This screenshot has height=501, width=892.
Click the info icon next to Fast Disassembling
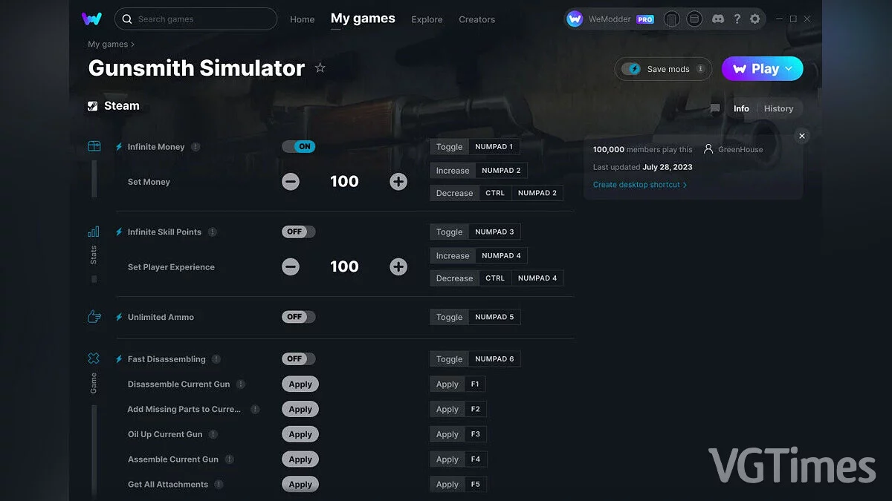coord(216,359)
